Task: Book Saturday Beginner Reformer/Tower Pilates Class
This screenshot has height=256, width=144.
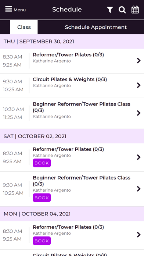Action: pyautogui.click(x=42, y=198)
